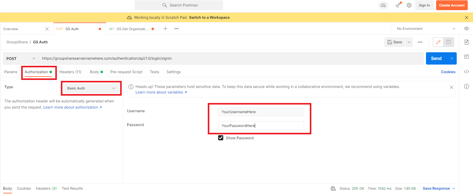Open the authorization Type Basic Auth dropdown
Viewport: 473px width, 194px height.
[91, 88]
